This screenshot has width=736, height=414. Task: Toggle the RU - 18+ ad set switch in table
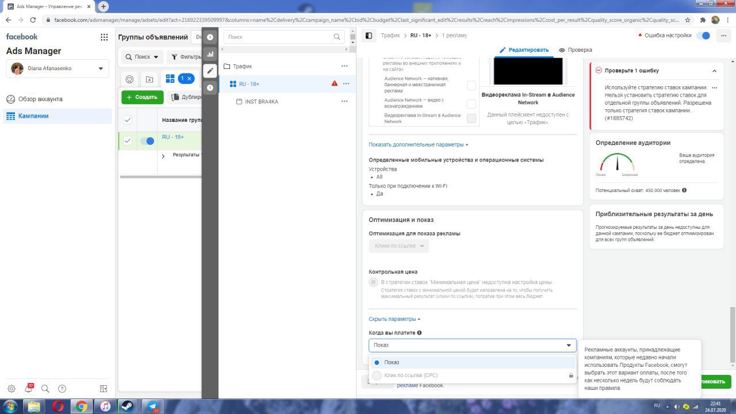pos(148,141)
